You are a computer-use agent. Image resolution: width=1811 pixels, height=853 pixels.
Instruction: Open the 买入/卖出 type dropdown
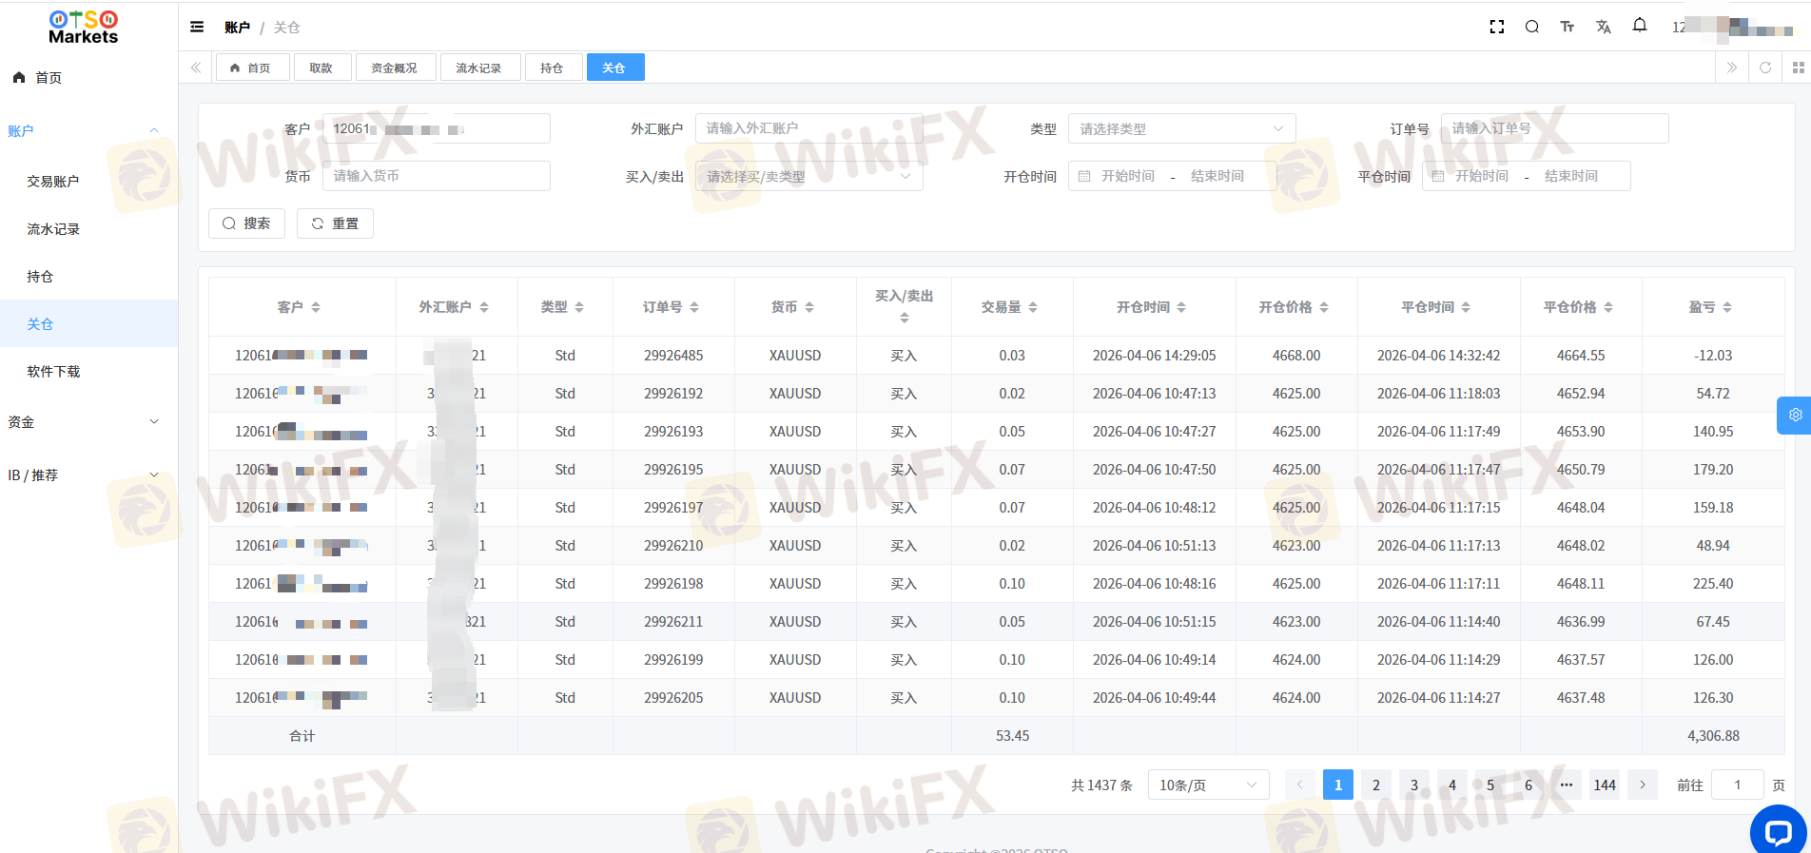coord(808,177)
